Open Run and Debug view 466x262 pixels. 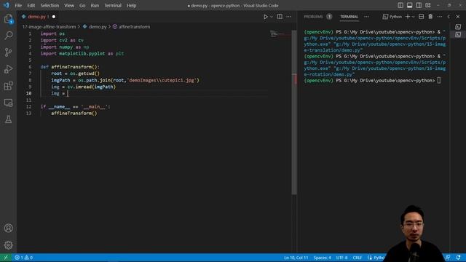8,69
